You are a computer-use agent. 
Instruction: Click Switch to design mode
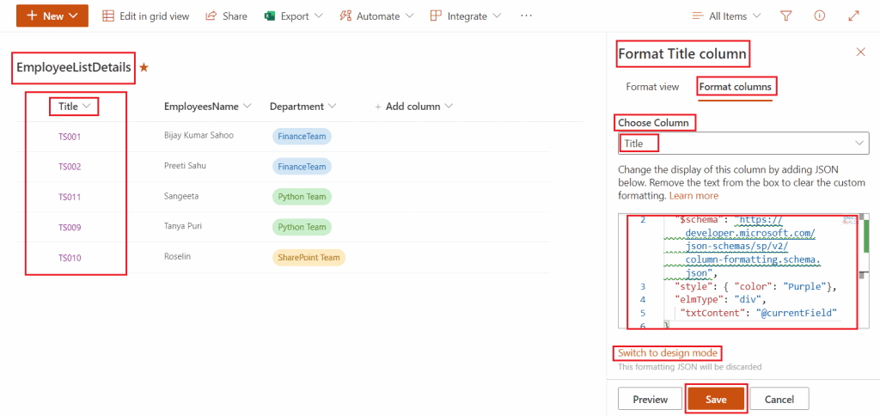(x=667, y=353)
